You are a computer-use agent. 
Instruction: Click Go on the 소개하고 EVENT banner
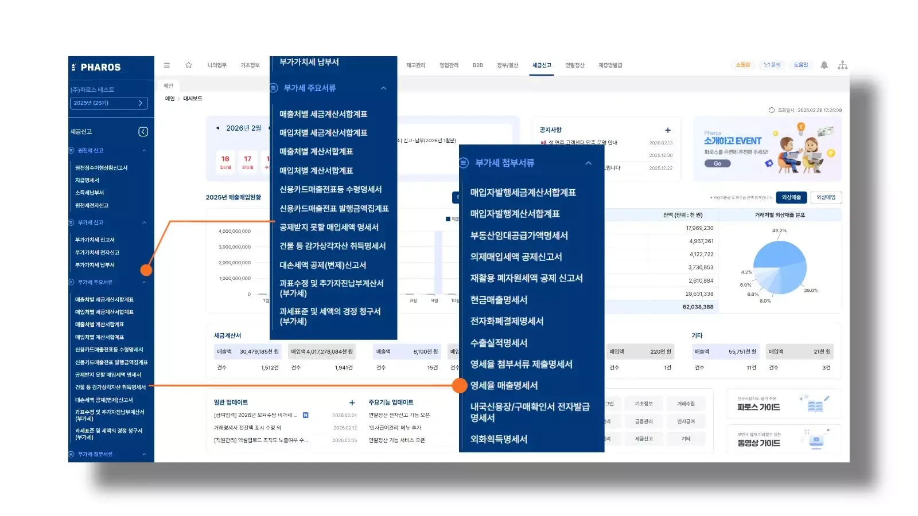tap(717, 163)
